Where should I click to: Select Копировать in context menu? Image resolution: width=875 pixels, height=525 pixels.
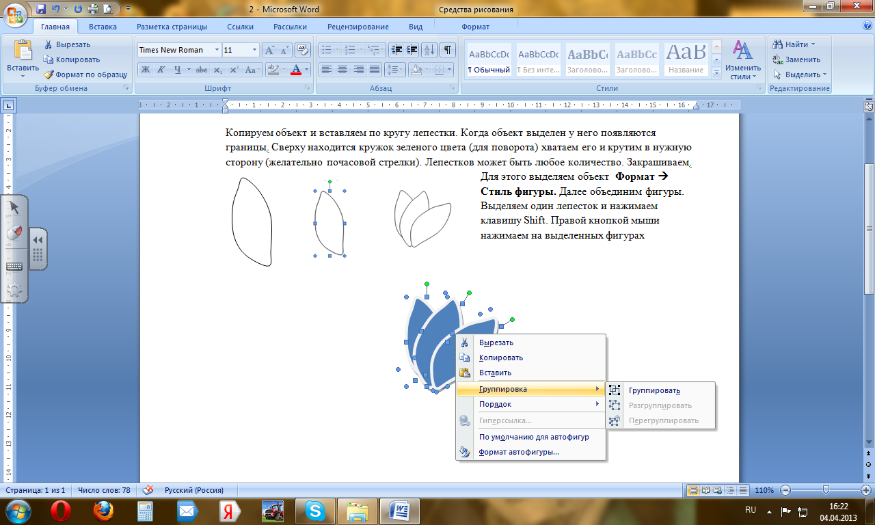501,358
